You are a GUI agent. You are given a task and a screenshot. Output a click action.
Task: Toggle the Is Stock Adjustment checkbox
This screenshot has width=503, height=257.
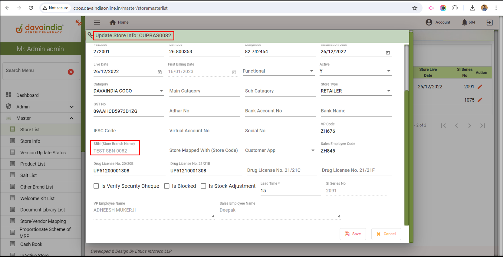(203, 186)
